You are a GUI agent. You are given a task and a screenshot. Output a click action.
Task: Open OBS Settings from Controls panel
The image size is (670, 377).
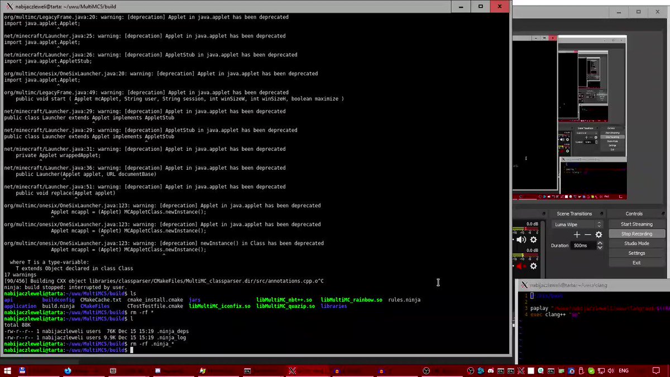click(x=636, y=253)
